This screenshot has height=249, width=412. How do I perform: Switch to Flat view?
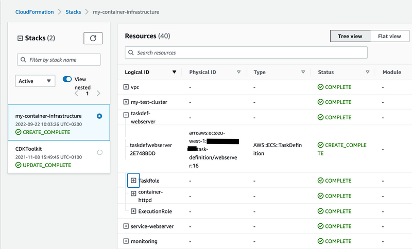click(389, 36)
